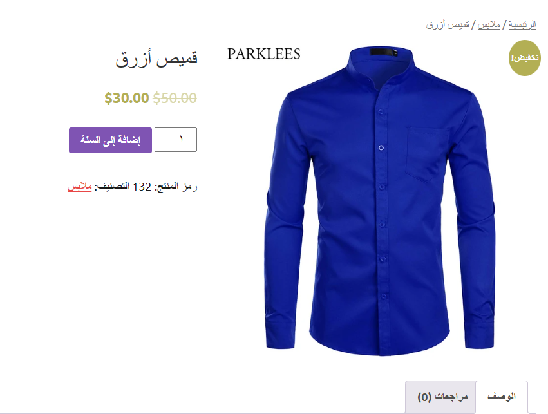Open the red ملابس category link
The width and height of the screenshot is (548, 414).
pos(80,187)
